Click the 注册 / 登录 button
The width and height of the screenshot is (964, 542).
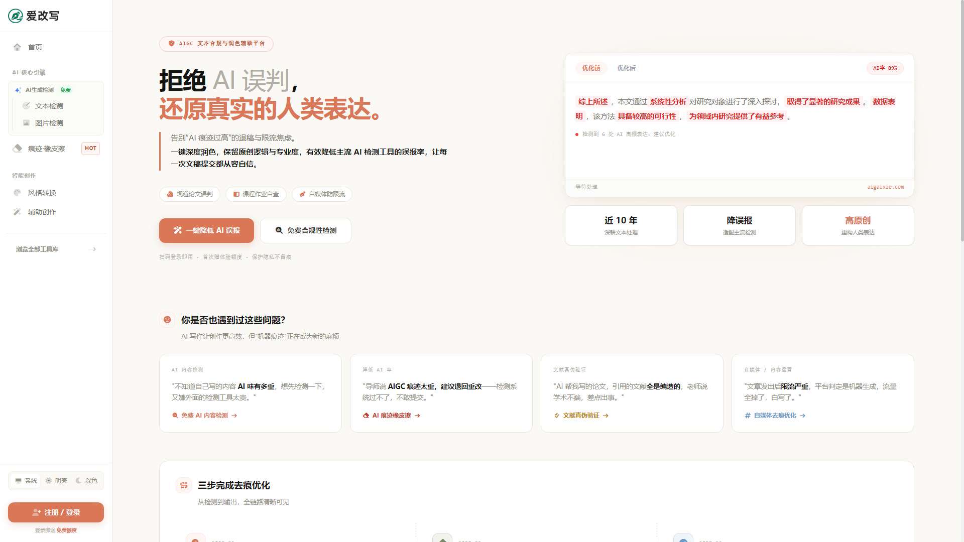pyautogui.click(x=56, y=512)
